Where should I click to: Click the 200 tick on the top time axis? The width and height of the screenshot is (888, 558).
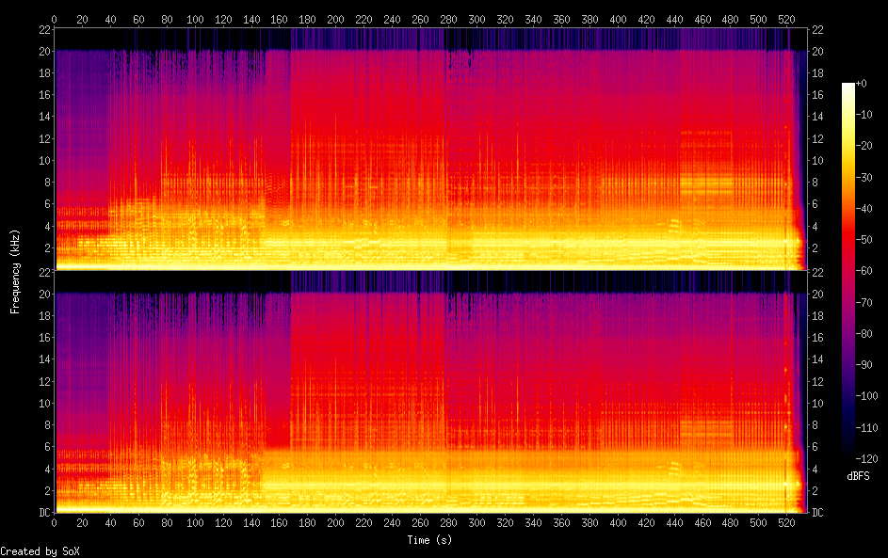click(x=336, y=19)
